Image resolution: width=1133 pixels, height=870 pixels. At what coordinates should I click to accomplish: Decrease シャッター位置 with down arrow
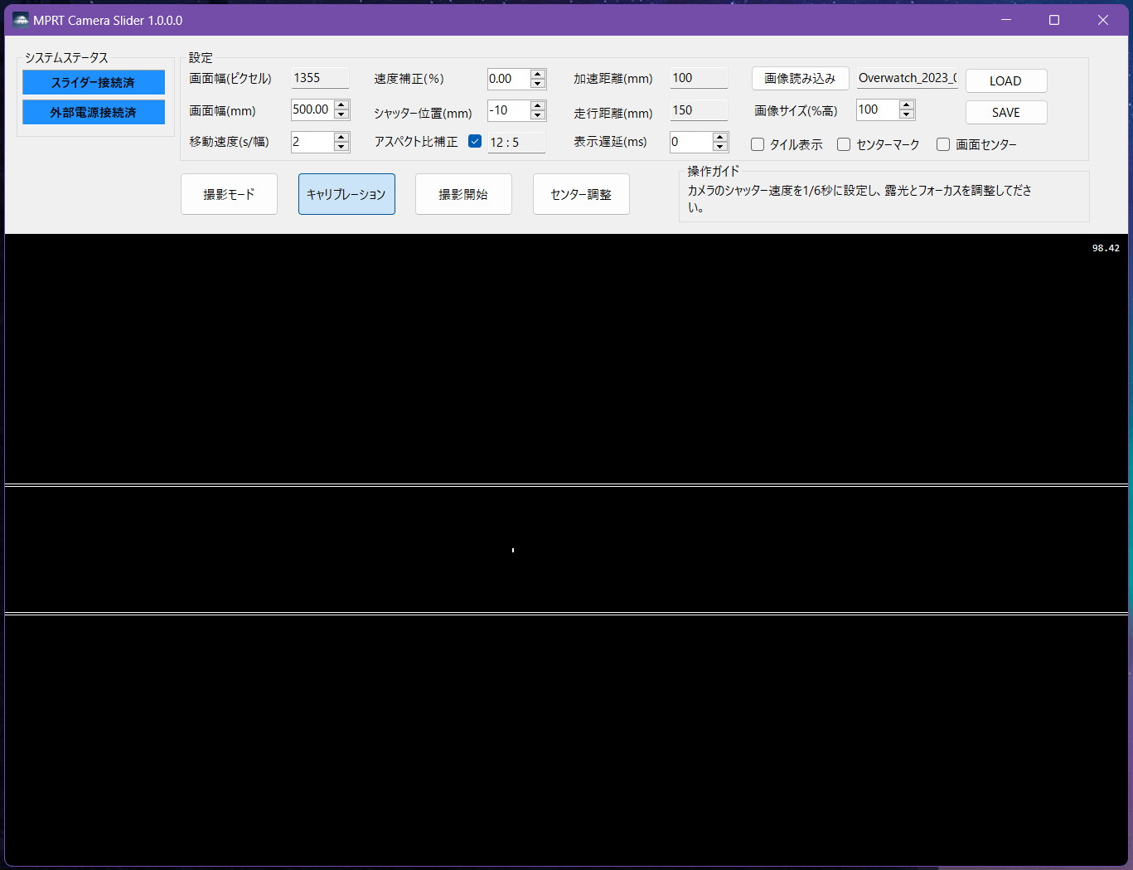pyautogui.click(x=538, y=115)
